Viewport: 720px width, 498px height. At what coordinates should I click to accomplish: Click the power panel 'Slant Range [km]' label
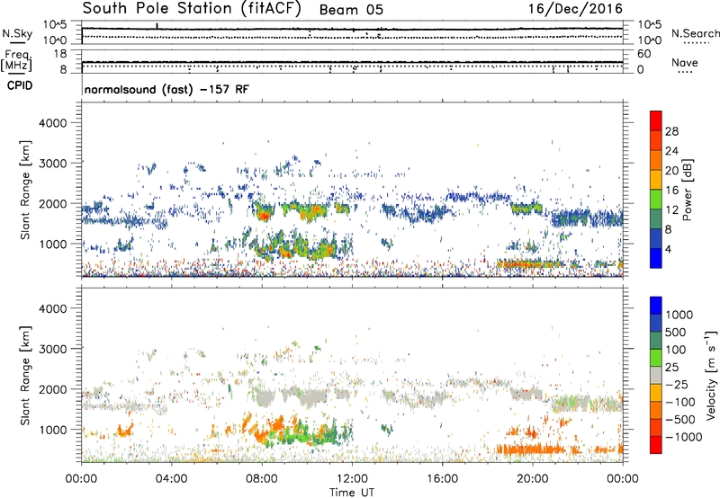point(25,190)
